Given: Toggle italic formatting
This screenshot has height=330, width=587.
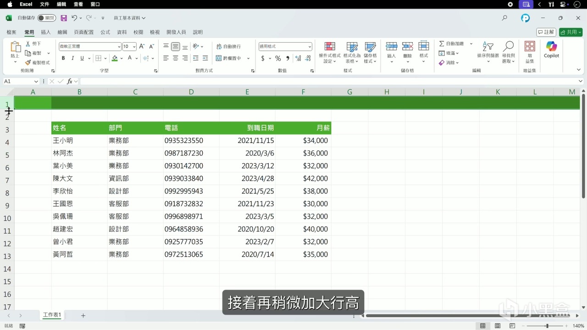Looking at the screenshot, I should pos(73,58).
